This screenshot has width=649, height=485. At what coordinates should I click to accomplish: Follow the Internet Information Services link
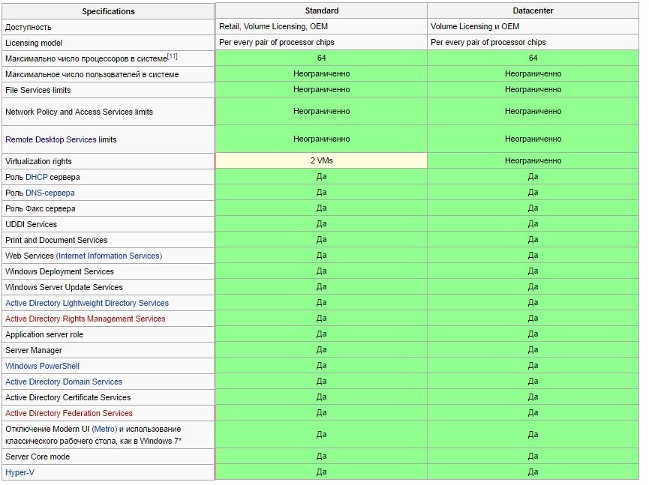coord(110,256)
